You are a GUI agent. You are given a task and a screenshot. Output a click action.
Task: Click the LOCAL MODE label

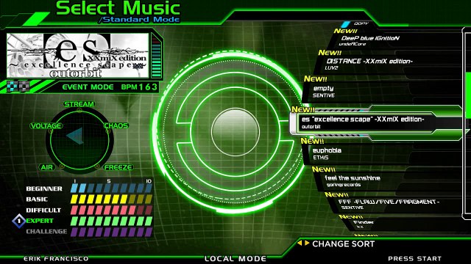235,259
